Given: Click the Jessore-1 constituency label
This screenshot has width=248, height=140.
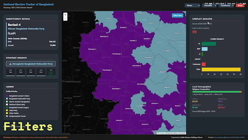Looking at the screenshot, I should click(x=119, y=120).
